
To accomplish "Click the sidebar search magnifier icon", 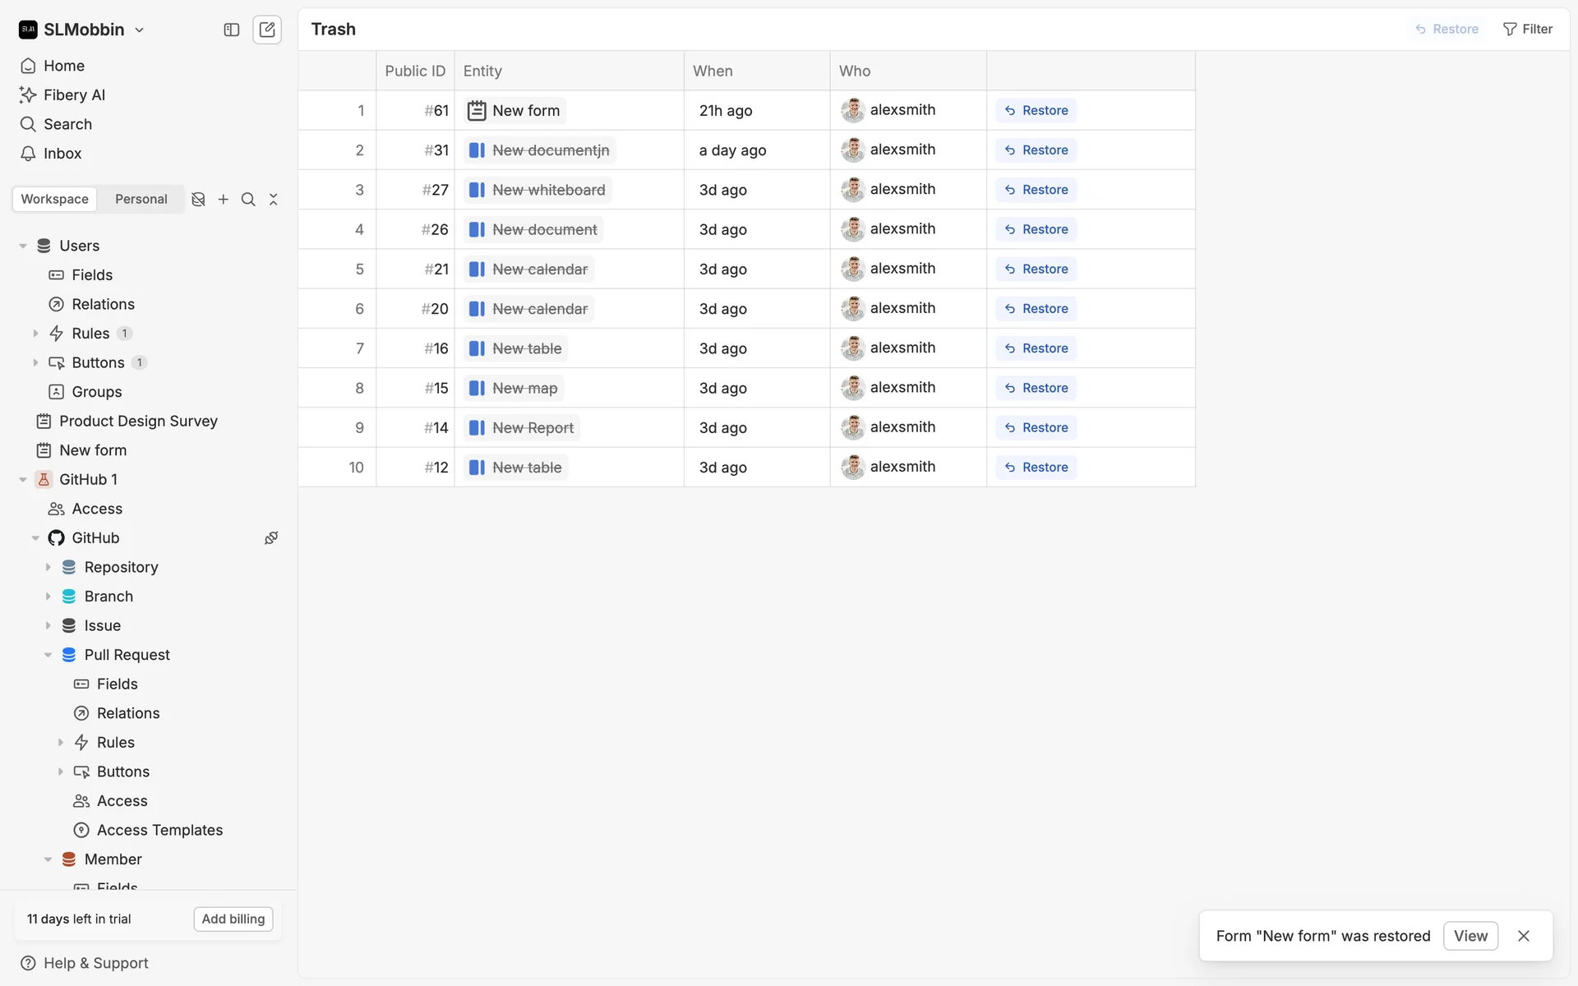I will tap(248, 200).
